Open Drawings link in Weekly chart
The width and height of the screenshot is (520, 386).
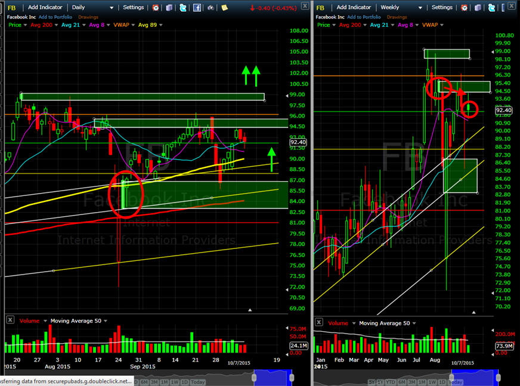point(397,17)
